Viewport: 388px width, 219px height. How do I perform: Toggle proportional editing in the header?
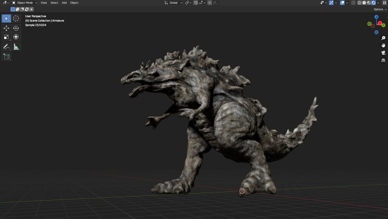pos(210,3)
